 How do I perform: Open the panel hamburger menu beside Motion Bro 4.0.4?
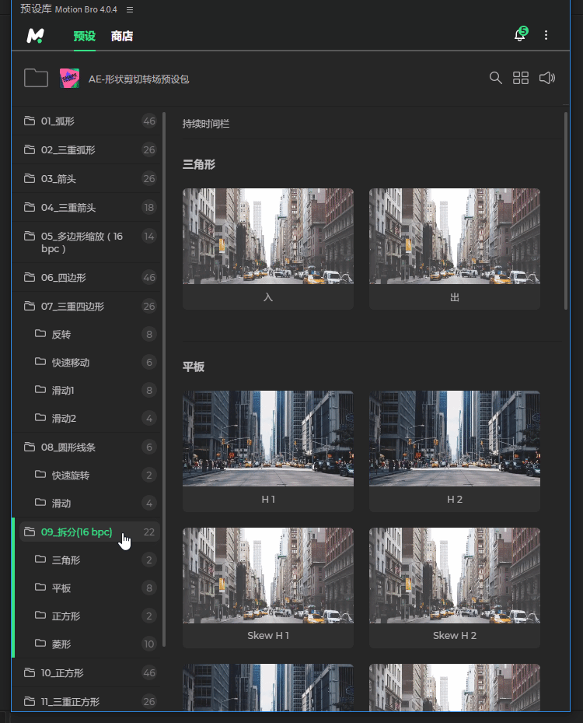[x=130, y=9]
